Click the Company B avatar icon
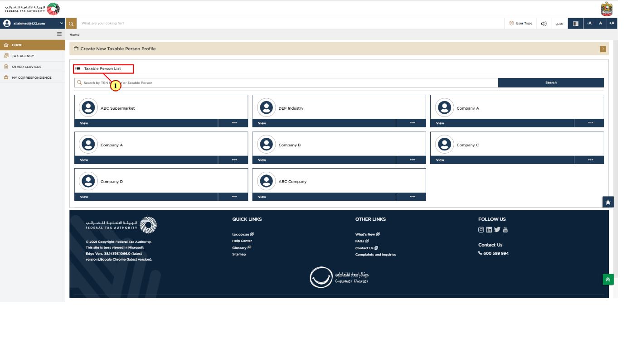 click(x=267, y=144)
